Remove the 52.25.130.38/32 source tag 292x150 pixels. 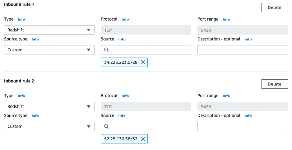click(x=143, y=139)
